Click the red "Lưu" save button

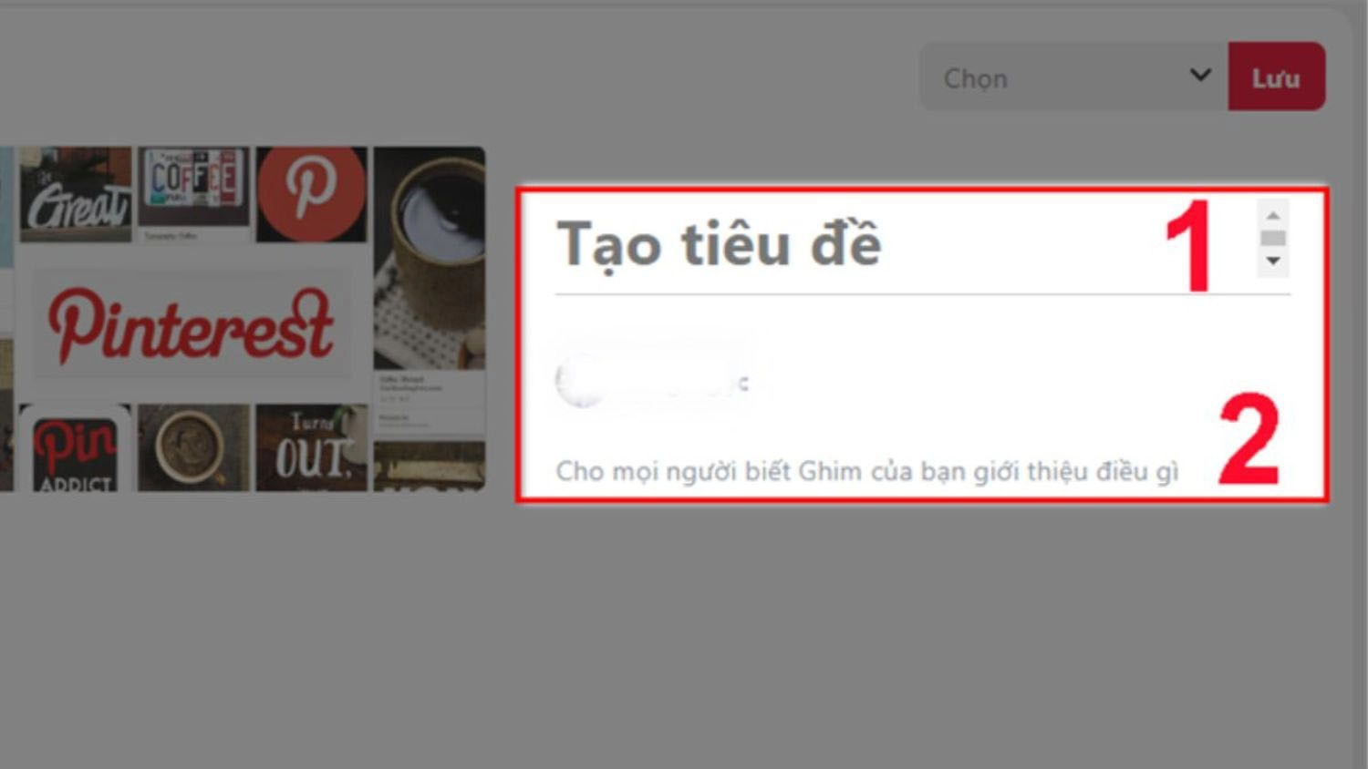point(1277,77)
